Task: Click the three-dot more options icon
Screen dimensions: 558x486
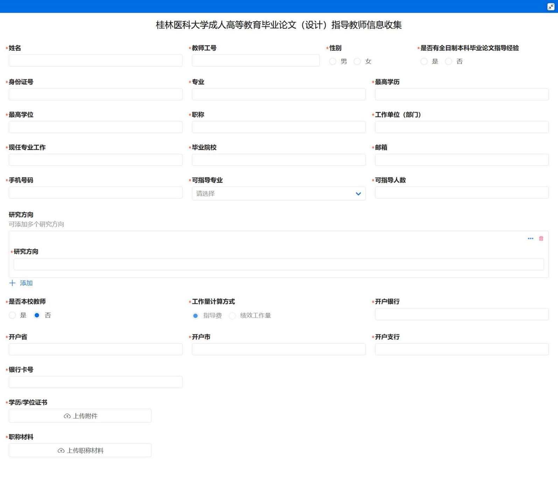Action: tap(530, 238)
